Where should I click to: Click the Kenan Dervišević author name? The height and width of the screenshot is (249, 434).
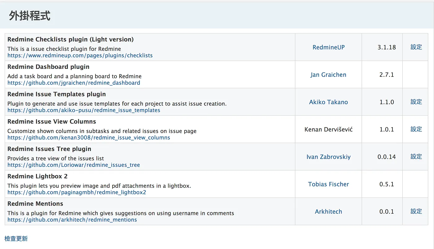pyautogui.click(x=329, y=129)
